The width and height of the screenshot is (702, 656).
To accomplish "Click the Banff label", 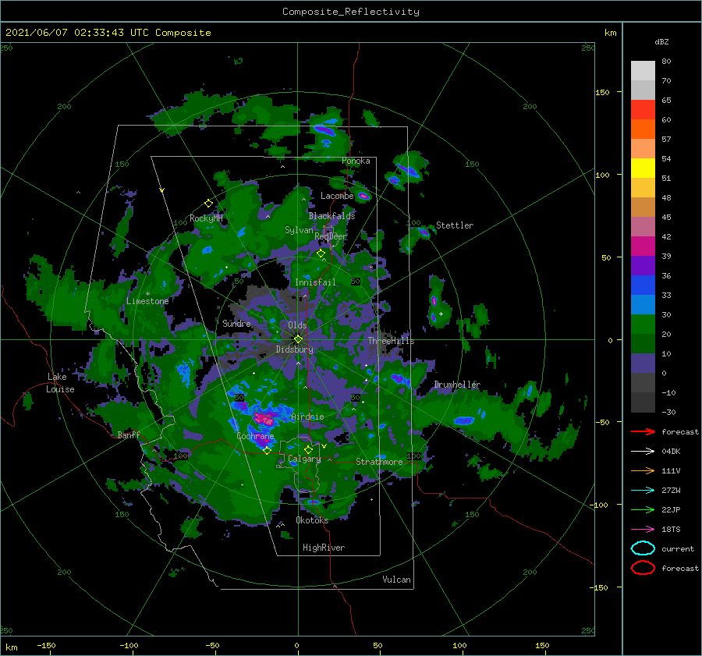I will (x=129, y=434).
